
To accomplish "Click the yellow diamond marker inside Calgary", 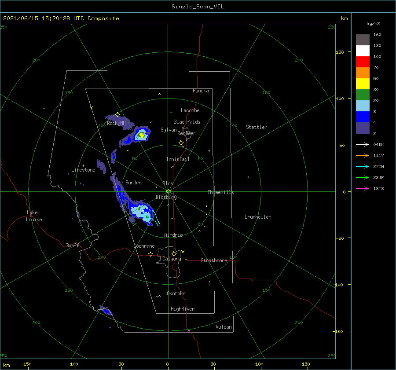I will (x=174, y=253).
